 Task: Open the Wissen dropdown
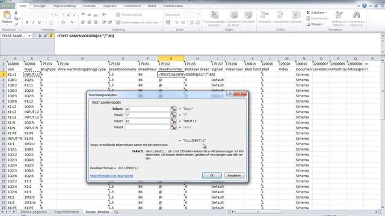pos(315,24)
